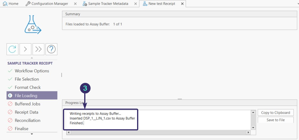Click Copy to Clipboard button

click(x=276, y=113)
